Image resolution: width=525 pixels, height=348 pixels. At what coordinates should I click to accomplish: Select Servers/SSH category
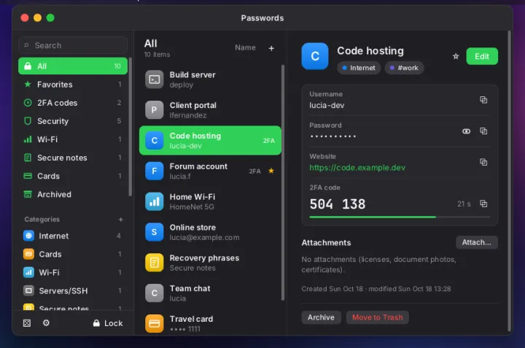pyautogui.click(x=73, y=290)
